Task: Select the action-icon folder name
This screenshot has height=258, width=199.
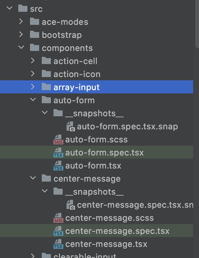Action: pos(77,74)
